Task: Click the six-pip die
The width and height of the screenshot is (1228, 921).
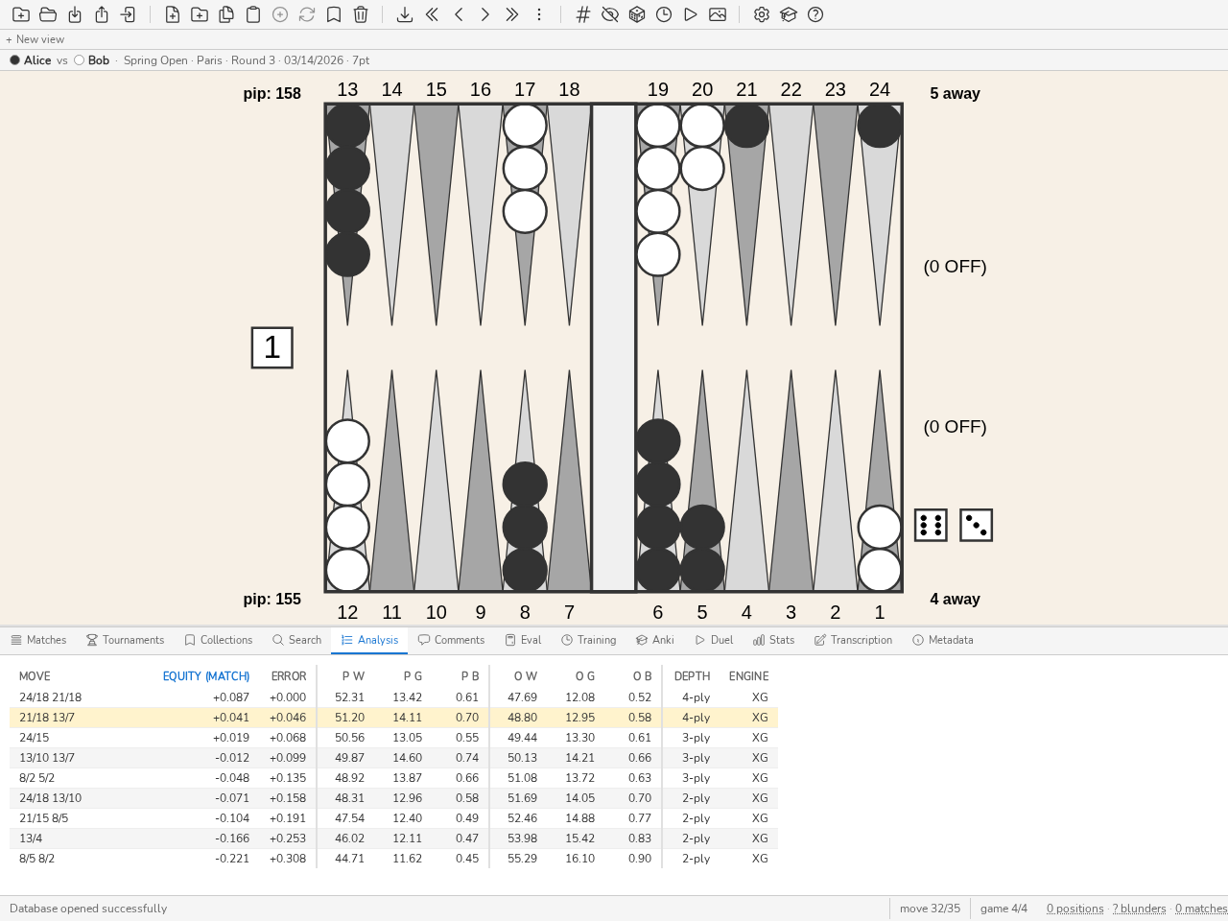Action: coord(931,526)
